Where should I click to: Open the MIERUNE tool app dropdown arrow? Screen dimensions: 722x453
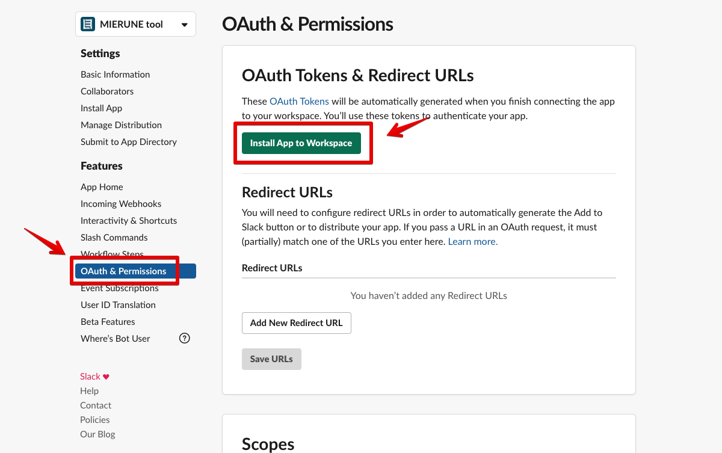tap(184, 25)
